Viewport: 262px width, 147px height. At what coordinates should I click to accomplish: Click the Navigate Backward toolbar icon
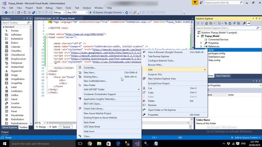[x=6, y=13]
